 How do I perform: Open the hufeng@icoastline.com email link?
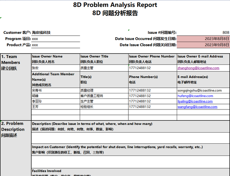click(195, 96)
